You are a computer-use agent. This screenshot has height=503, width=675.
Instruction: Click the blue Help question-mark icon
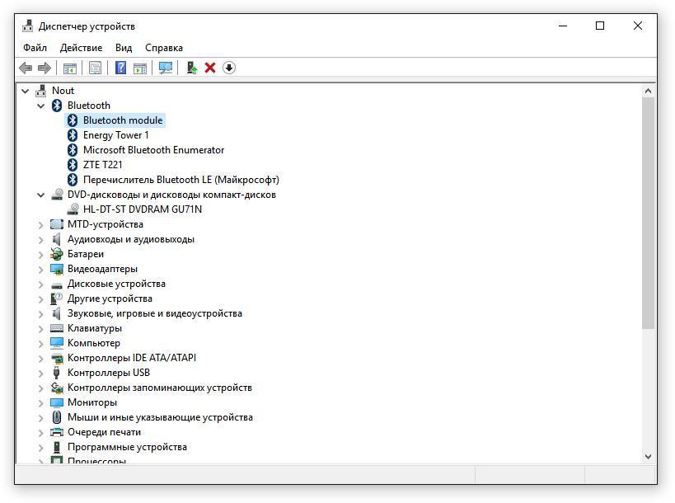(121, 68)
